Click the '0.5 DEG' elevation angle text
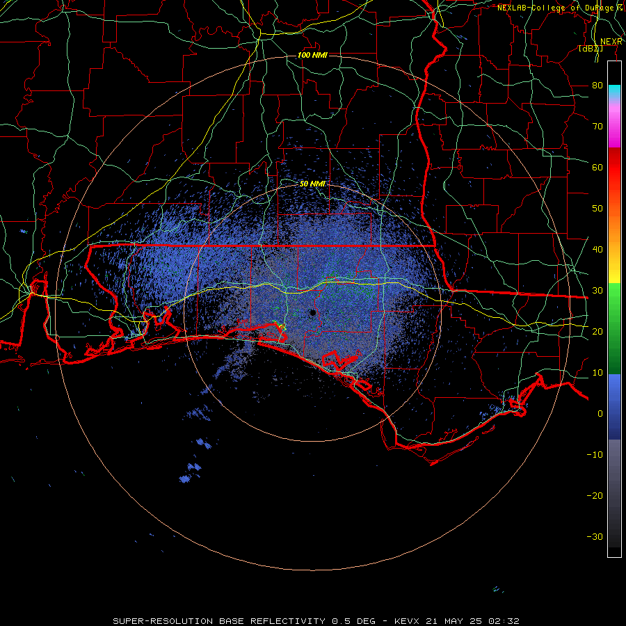The height and width of the screenshot is (626, 626). [x=354, y=621]
